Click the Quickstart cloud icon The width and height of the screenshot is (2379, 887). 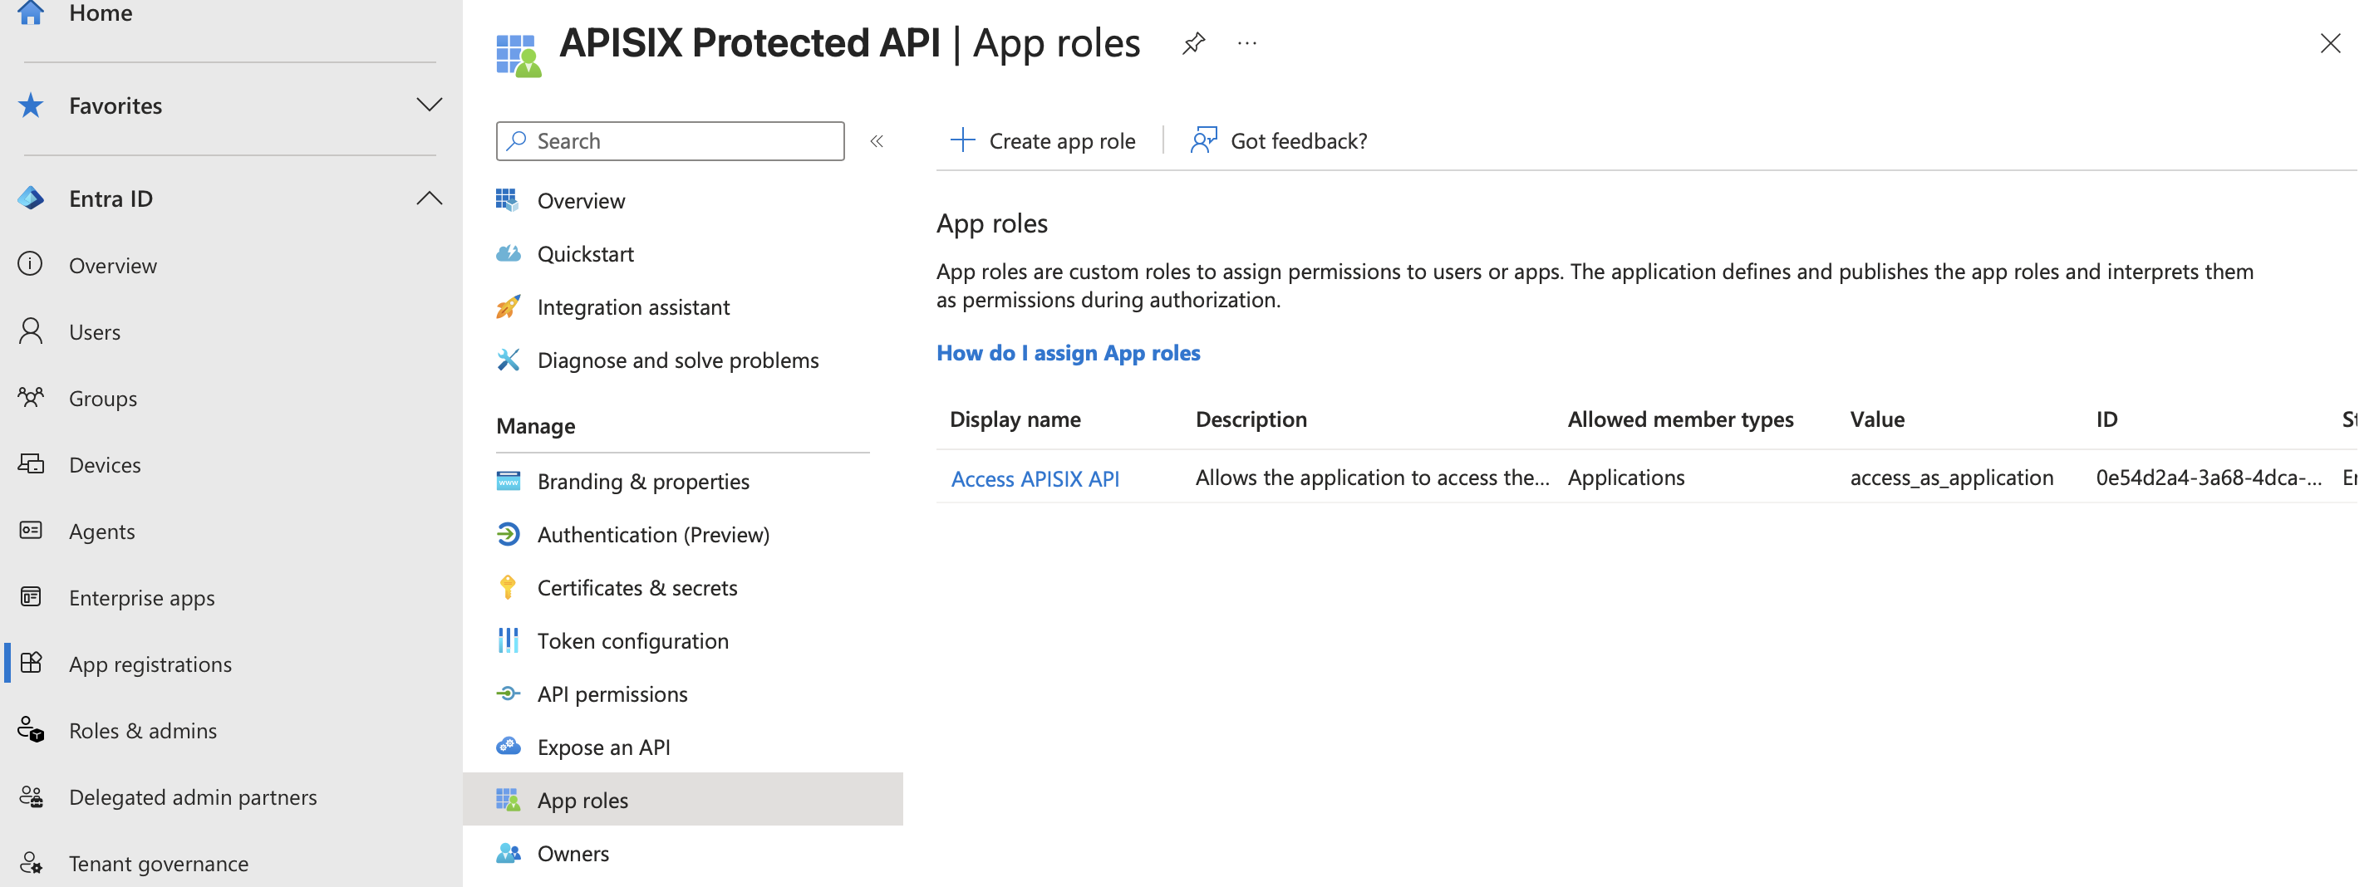(x=508, y=254)
